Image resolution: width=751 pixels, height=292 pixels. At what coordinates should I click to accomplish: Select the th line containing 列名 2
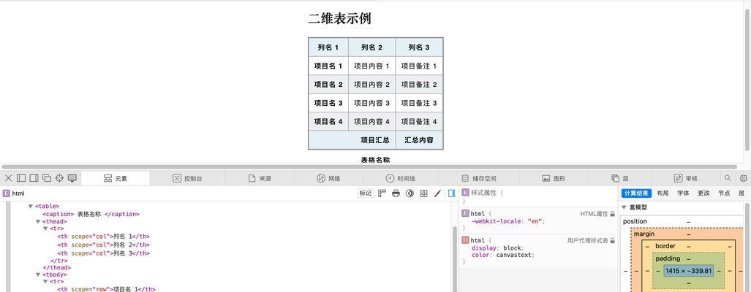(x=103, y=245)
